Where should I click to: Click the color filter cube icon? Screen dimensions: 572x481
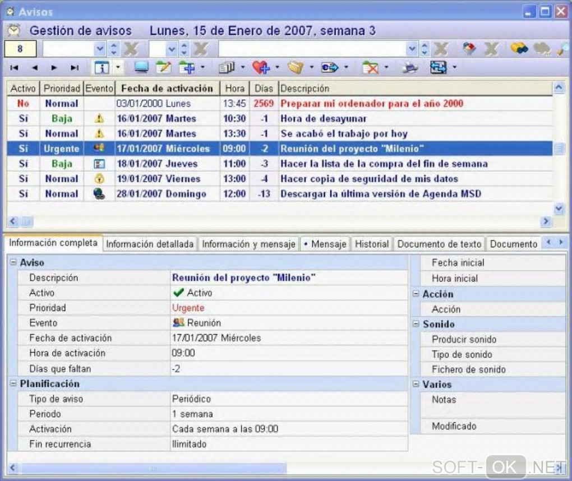tap(469, 48)
